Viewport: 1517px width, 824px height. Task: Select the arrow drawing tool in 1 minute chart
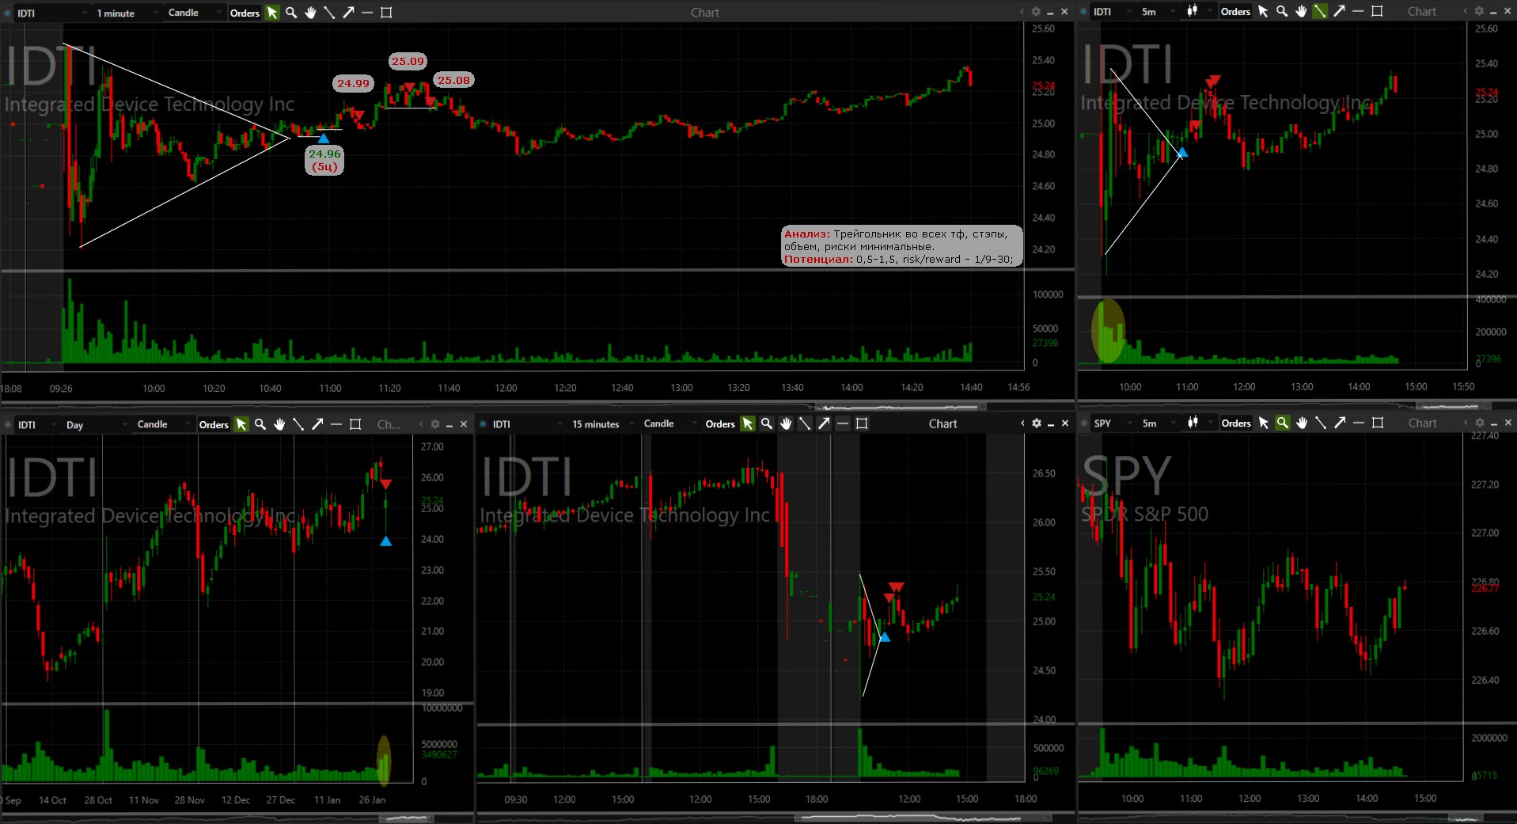click(348, 13)
